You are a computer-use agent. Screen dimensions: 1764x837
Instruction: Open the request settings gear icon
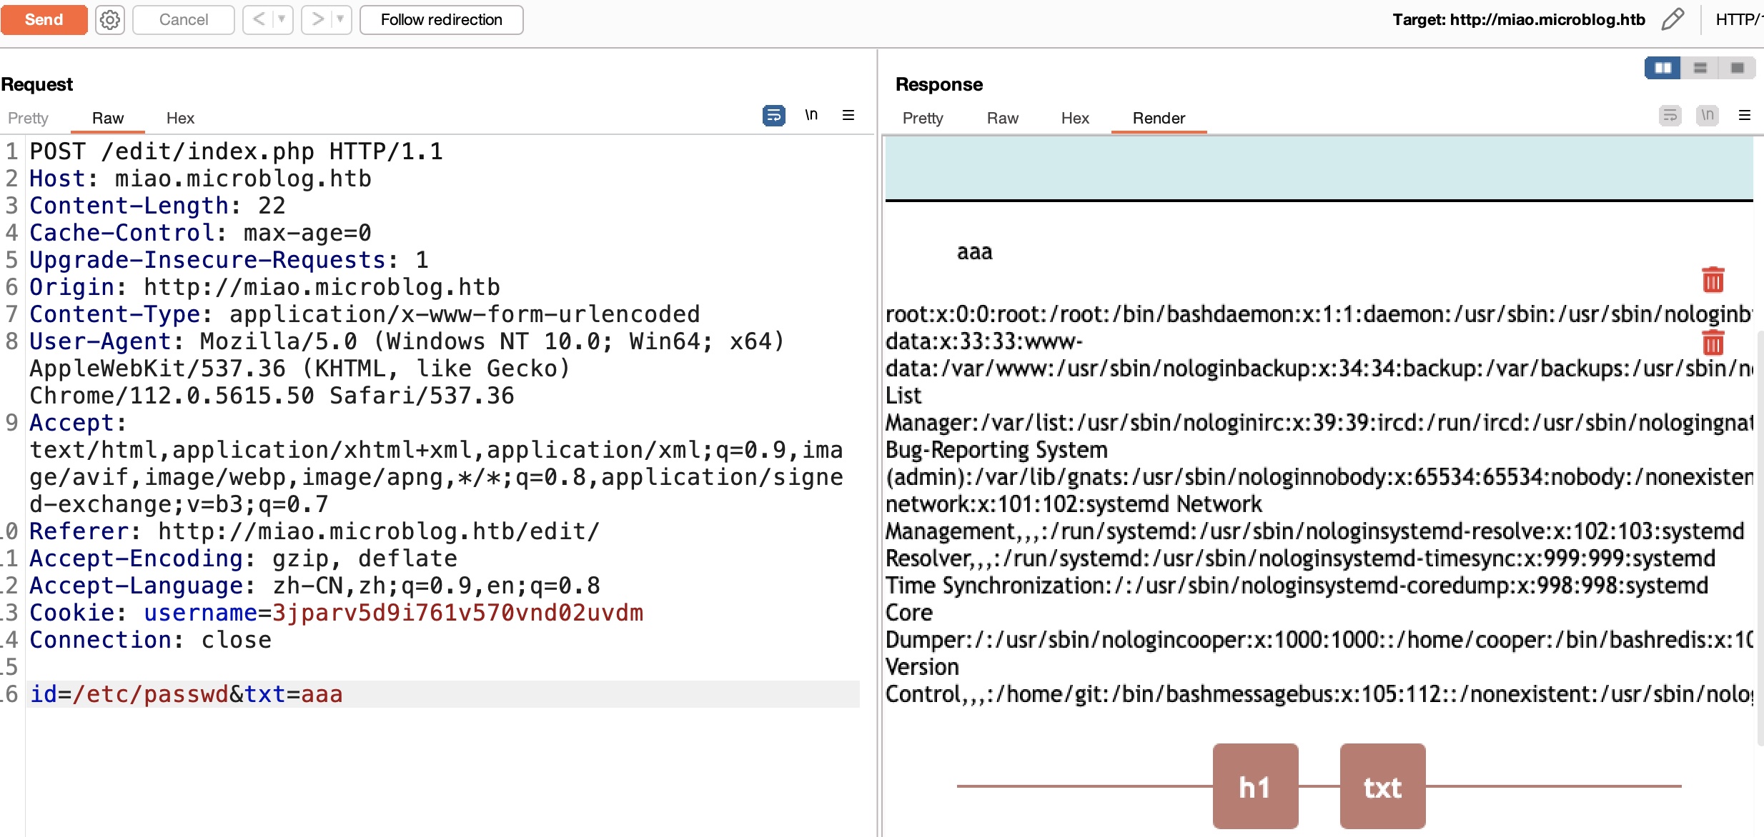[x=110, y=20]
